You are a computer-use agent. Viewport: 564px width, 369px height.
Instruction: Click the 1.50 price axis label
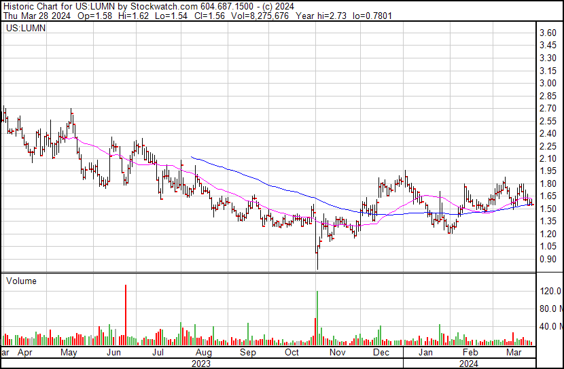click(547, 209)
